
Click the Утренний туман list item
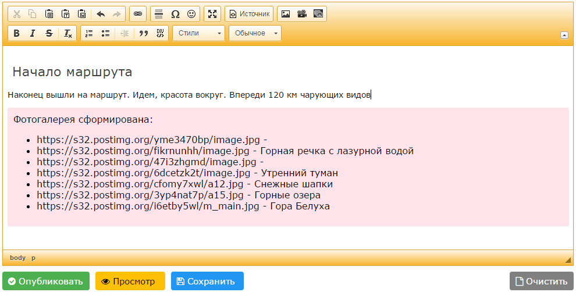click(187, 173)
